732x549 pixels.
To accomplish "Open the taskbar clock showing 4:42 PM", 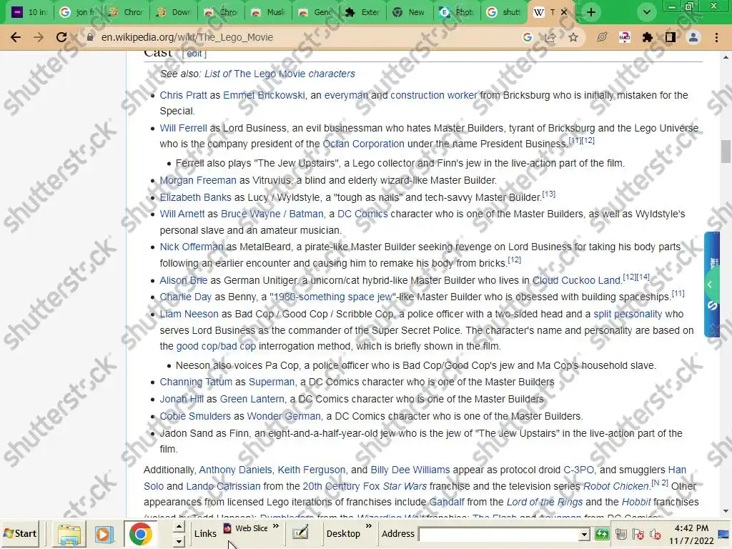I will pyautogui.click(x=691, y=528).
